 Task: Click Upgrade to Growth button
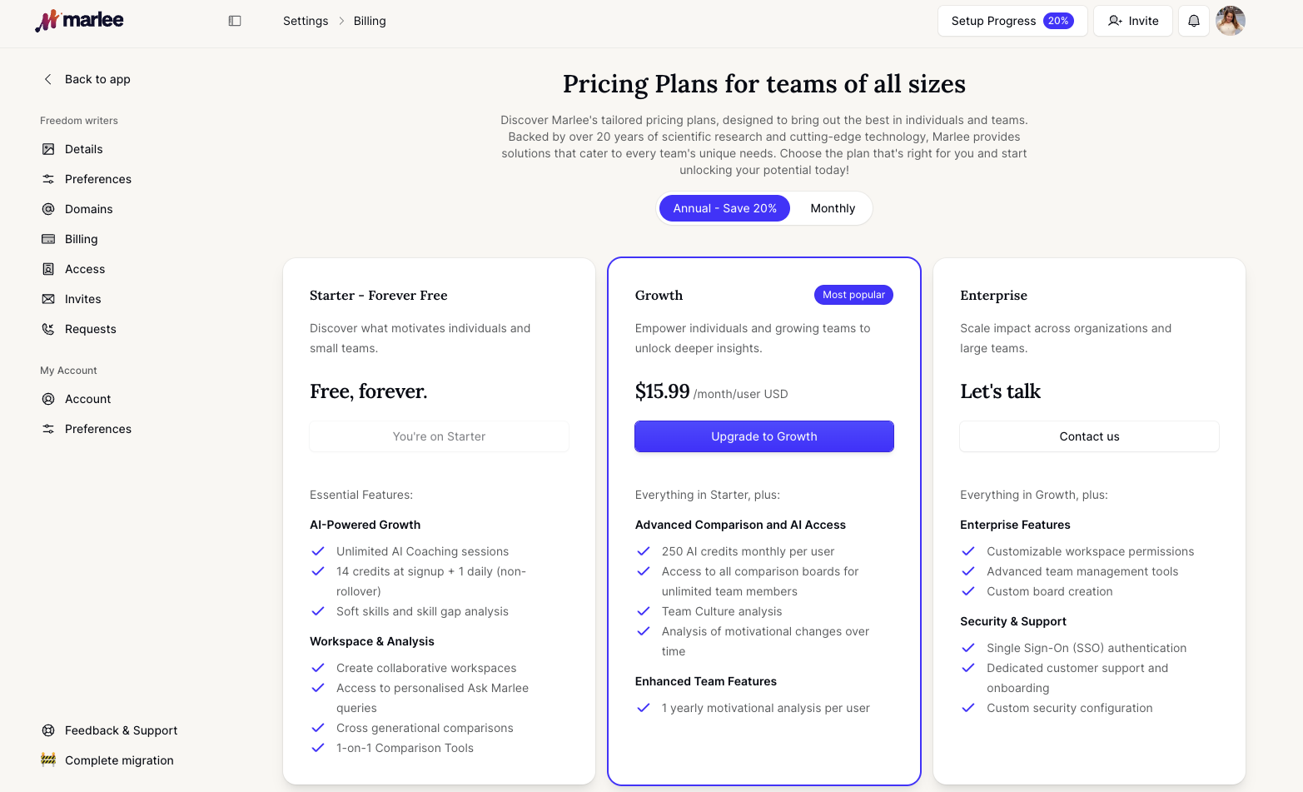click(x=764, y=436)
